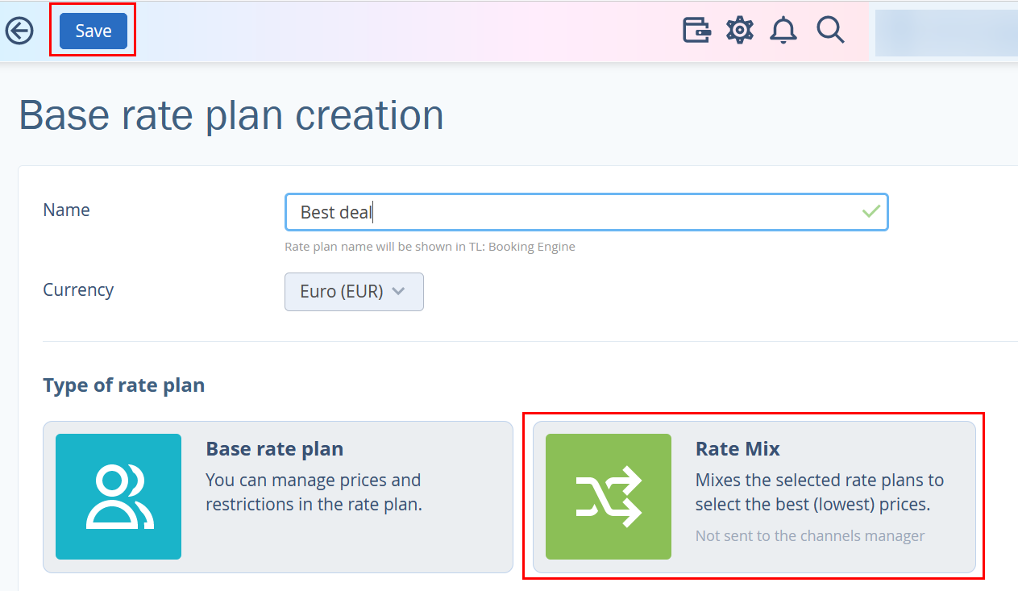Select the green shuffle arrows icon
Viewport: 1018px width, 591px height.
tap(609, 497)
